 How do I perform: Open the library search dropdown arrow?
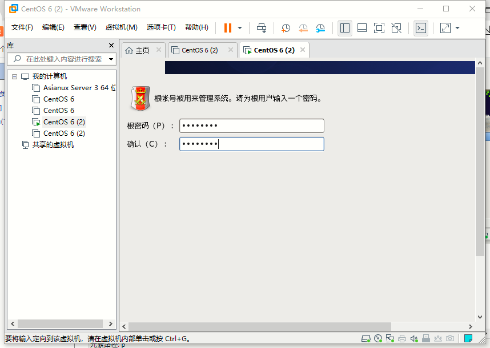111,59
